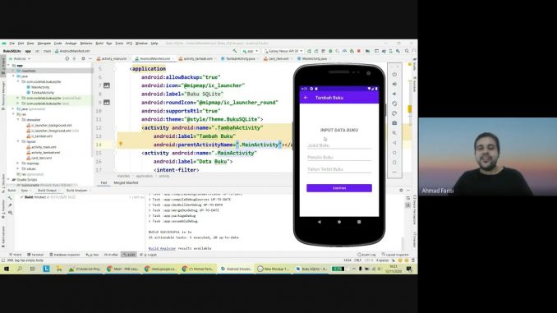Rotate emulator right
Viewport: 557px width, 313px height.
pyautogui.click(x=394, y=113)
